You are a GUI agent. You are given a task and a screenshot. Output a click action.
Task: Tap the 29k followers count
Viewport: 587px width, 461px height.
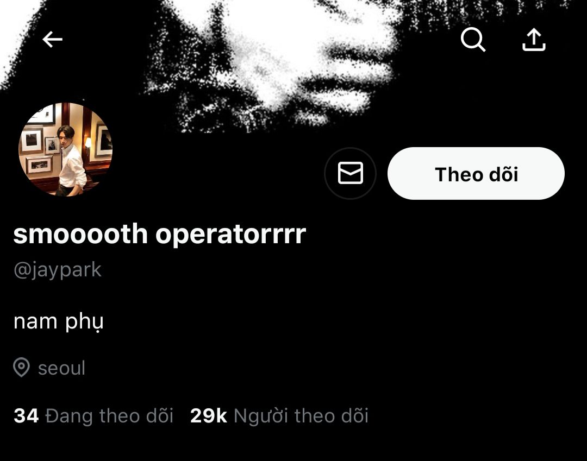(x=209, y=416)
